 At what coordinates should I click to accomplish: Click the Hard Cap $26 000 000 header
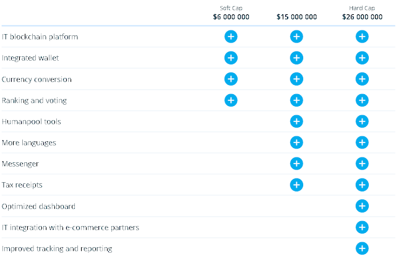coord(362,13)
